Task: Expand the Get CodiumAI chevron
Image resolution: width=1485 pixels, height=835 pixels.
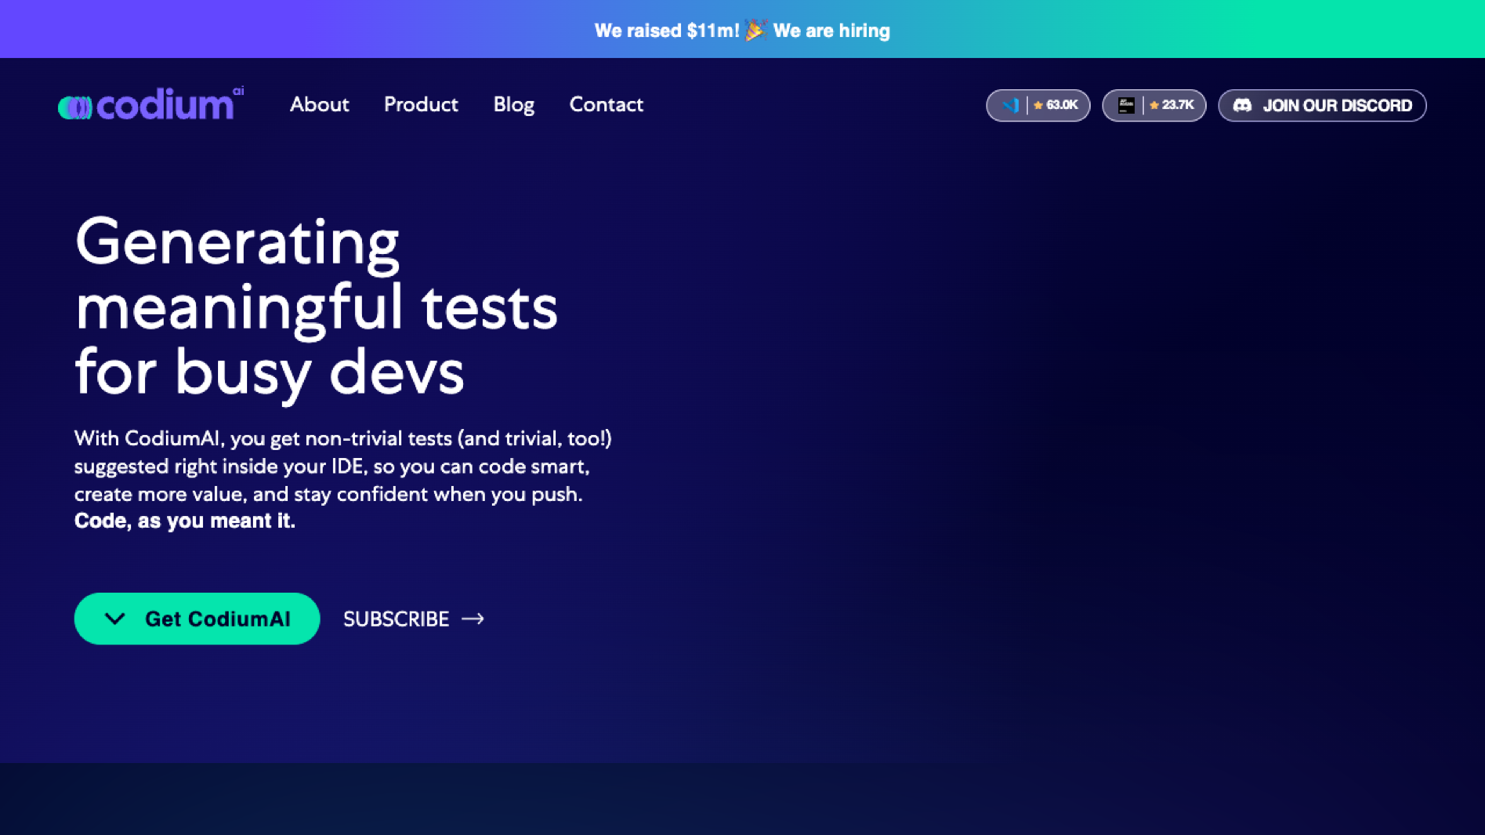Action: tap(115, 619)
